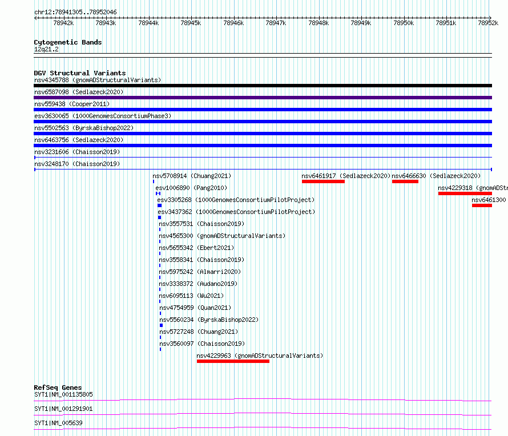Click the 78952k ruler tick label
This screenshot has width=508, height=436.
pyautogui.click(x=488, y=23)
